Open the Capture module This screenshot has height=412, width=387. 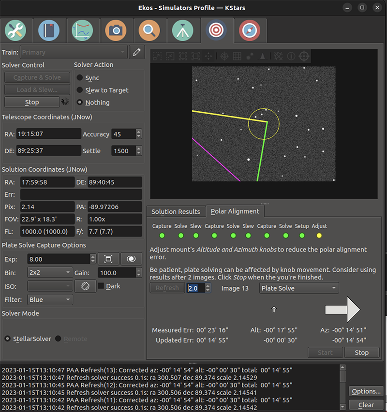(116, 29)
